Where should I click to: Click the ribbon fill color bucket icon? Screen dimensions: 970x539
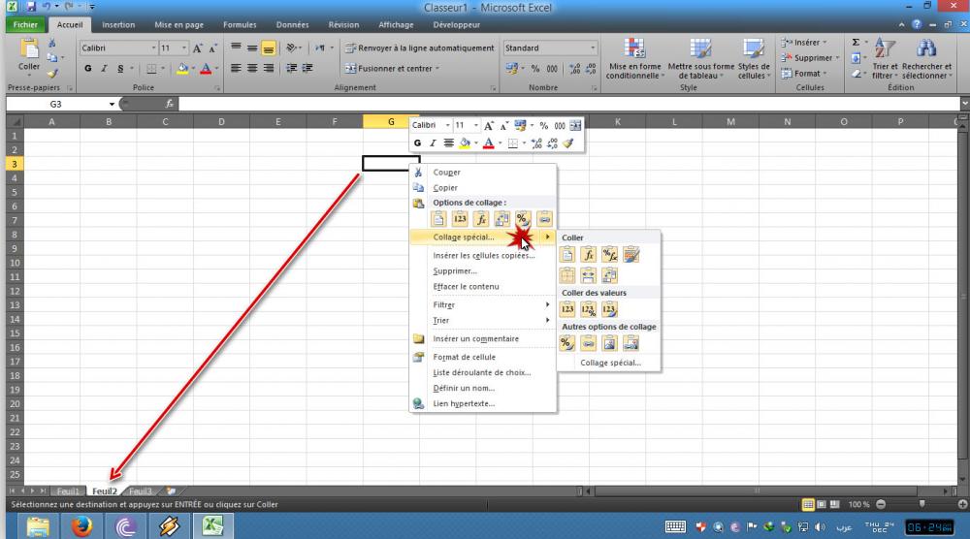pyautogui.click(x=182, y=69)
